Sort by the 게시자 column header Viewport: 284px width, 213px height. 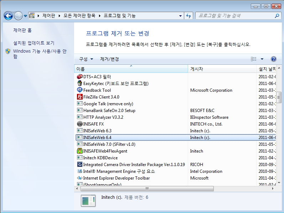pyautogui.click(x=222, y=69)
